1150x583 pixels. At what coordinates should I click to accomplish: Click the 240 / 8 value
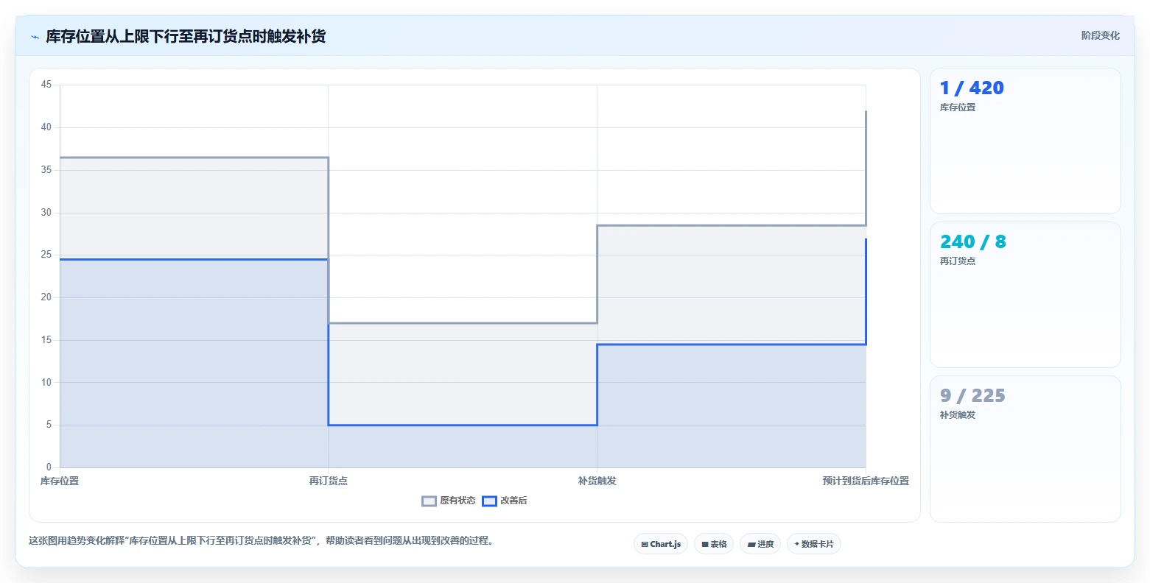click(972, 242)
